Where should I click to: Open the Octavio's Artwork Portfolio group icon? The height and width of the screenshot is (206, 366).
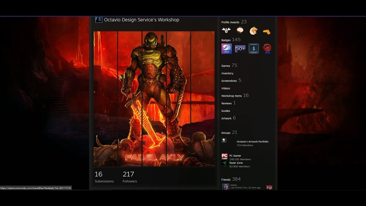[224, 140]
